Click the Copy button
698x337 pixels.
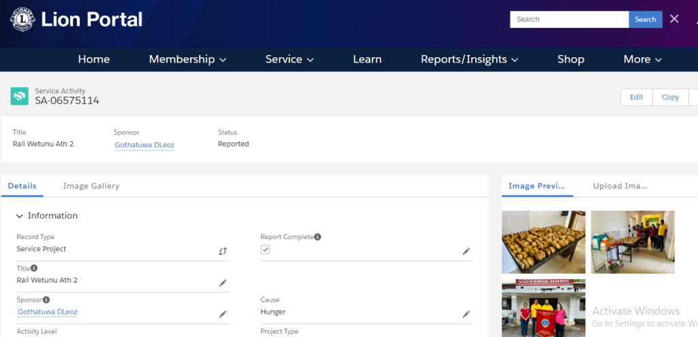(670, 97)
